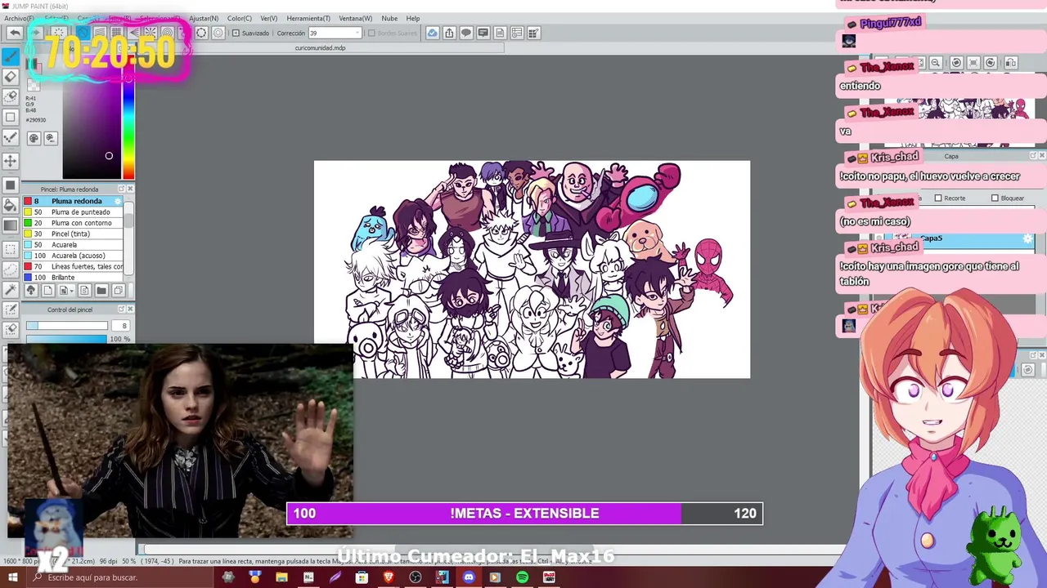Screen dimensions: 1047x588
Task: Toggle the Recorte checkbox in Capa panel
Action: click(937, 198)
